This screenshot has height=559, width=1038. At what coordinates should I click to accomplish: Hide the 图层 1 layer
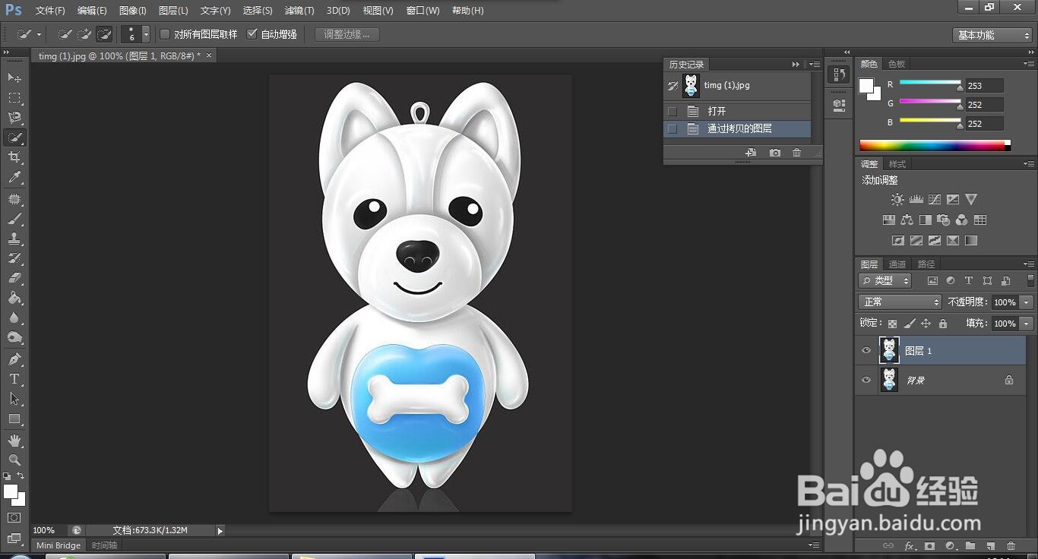pos(866,350)
